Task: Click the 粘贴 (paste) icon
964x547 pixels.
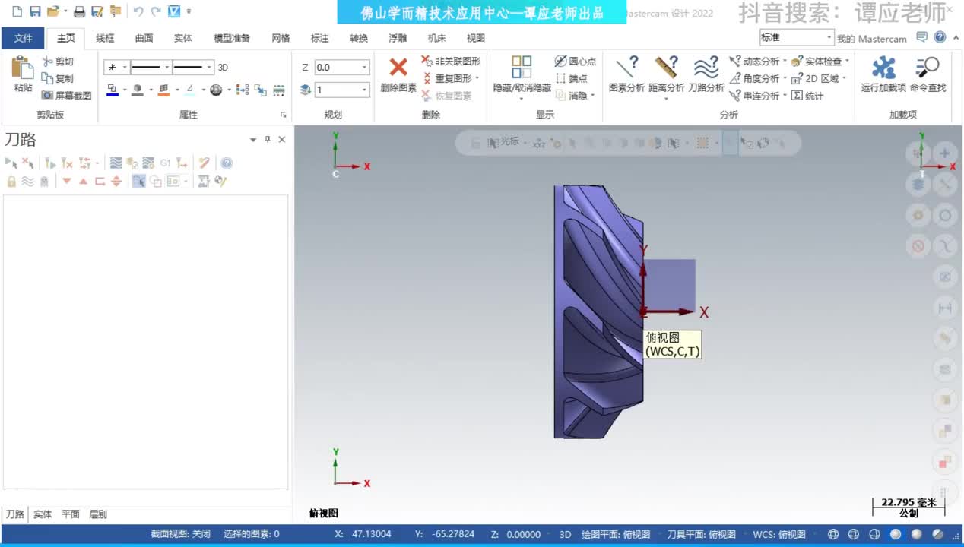Action: [23, 67]
